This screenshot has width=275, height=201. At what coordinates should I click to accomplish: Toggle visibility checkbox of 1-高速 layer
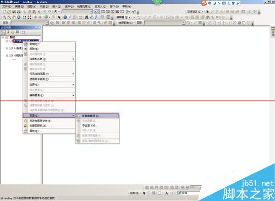[x=11, y=48]
